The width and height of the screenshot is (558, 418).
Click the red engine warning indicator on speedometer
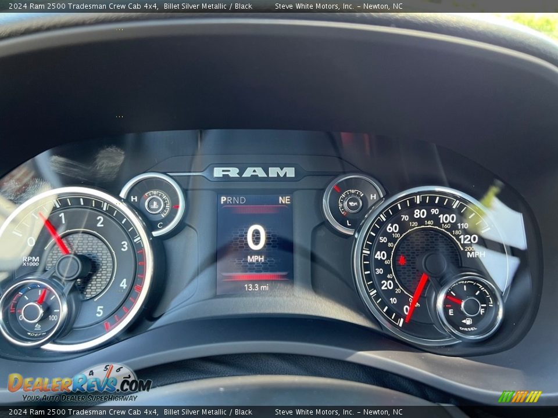402,260
